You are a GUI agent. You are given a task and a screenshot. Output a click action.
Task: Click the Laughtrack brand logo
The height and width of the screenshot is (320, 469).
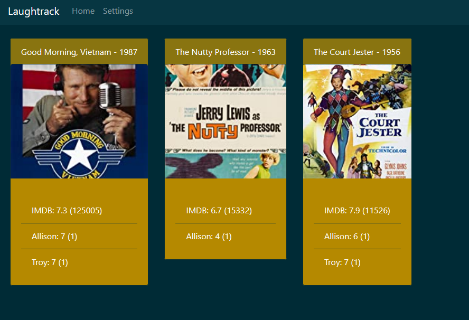(34, 12)
